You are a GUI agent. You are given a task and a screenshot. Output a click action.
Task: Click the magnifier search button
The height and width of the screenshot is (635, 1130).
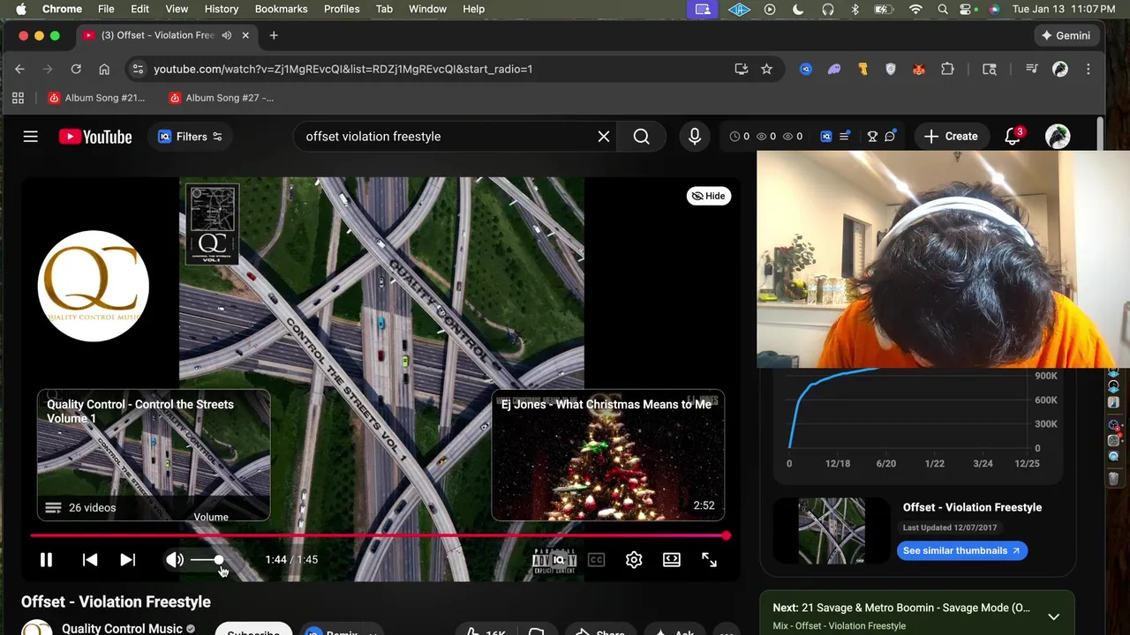pos(642,137)
